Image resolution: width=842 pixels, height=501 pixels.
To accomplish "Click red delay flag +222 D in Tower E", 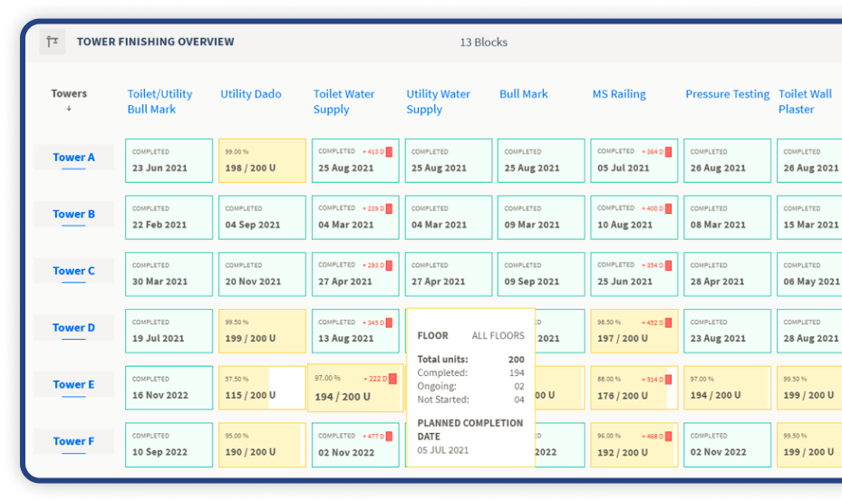I will pos(392,379).
